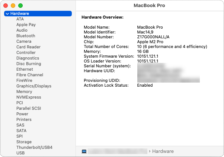
Task: Click the Activation Lock Status Enabled value
Action: coord(145,85)
